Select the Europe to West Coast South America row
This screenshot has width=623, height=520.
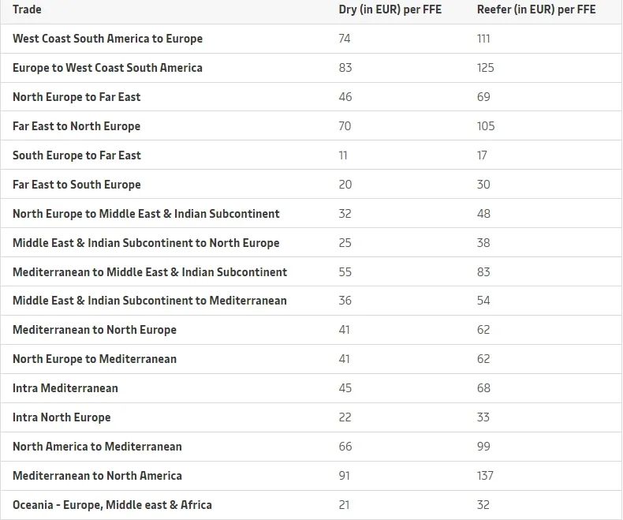click(311, 68)
